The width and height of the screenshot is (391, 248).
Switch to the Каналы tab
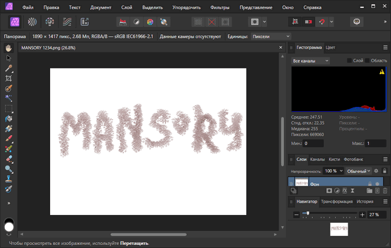pyautogui.click(x=318, y=159)
